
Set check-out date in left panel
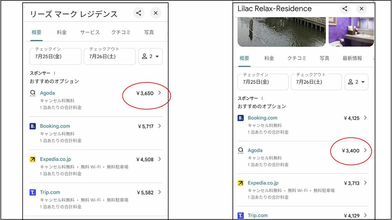click(x=109, y=56)
